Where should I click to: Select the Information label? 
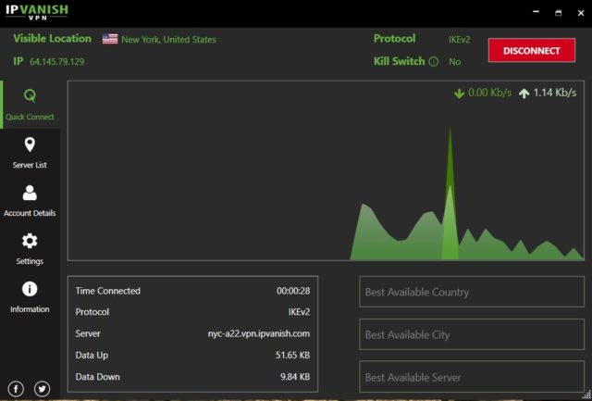point(30,309)
